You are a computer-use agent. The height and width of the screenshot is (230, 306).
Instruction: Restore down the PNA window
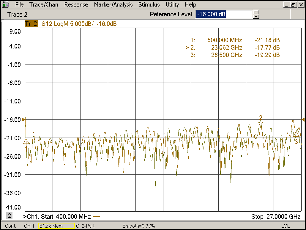point(293,5)
